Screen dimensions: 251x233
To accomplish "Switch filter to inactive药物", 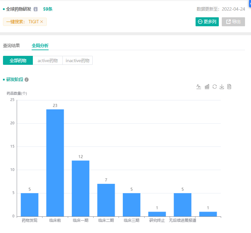I will (77, 60).
